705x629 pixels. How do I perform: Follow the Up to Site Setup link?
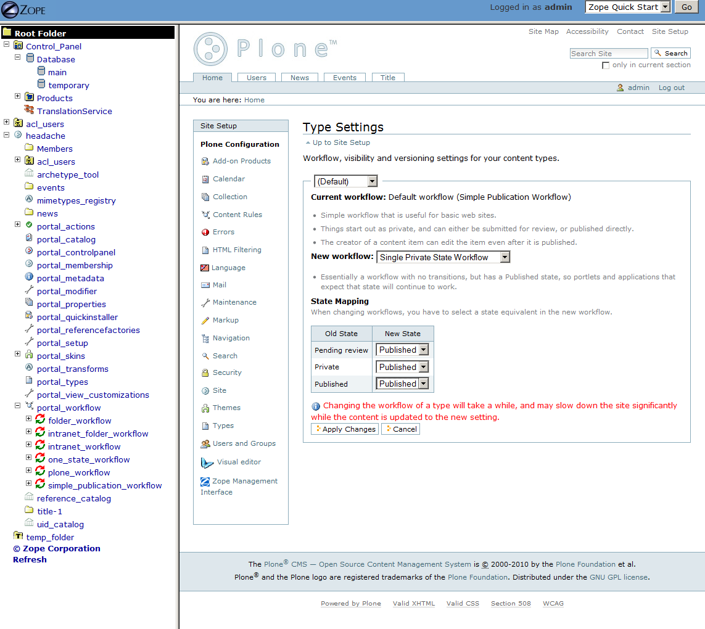341,142
